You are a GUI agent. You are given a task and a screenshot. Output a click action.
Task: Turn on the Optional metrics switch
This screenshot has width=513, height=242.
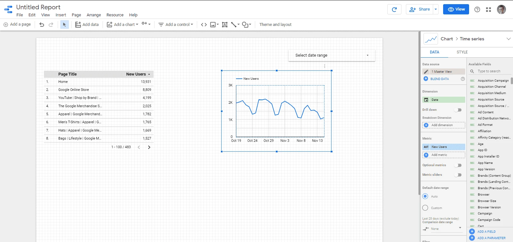click(458, 165)
